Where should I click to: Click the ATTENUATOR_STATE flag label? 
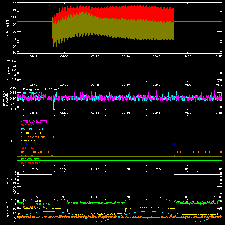click(34, 121)
